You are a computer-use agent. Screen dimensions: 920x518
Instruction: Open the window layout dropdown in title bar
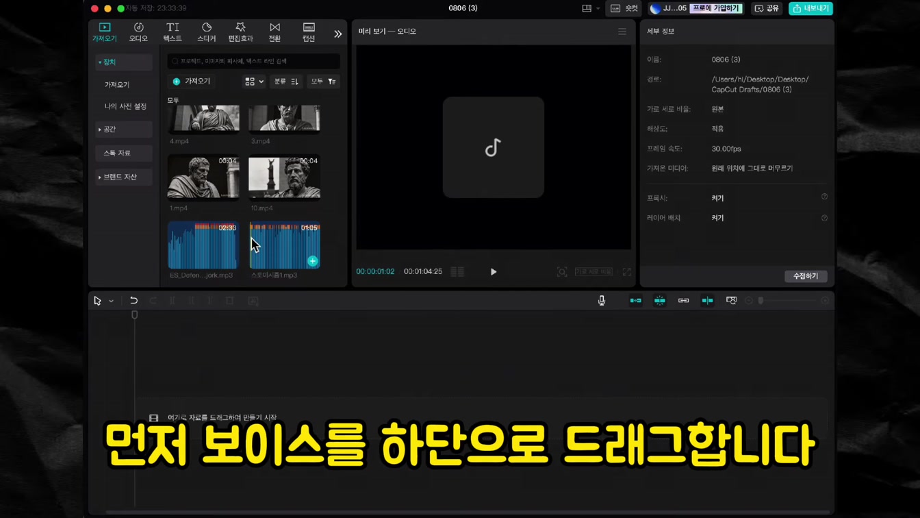coord(591,8)
